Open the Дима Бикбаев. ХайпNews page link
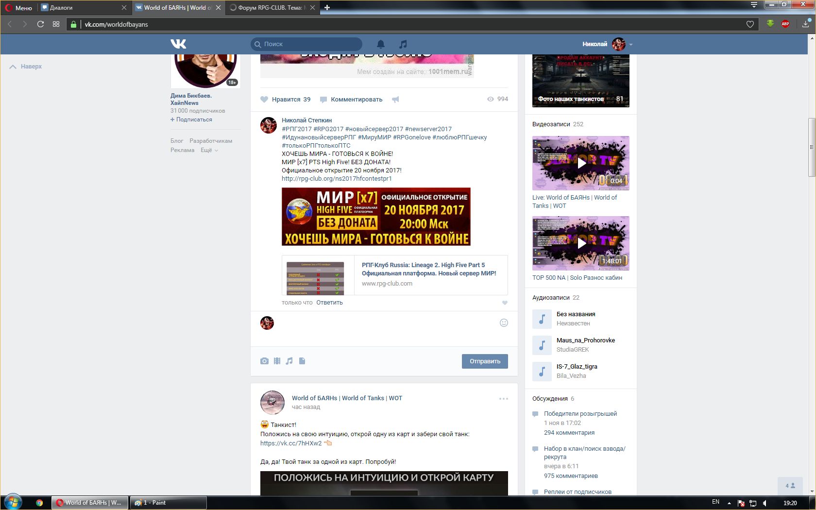Image resolution: width=816 pixels, height=510 pixels. pos(191,99)
